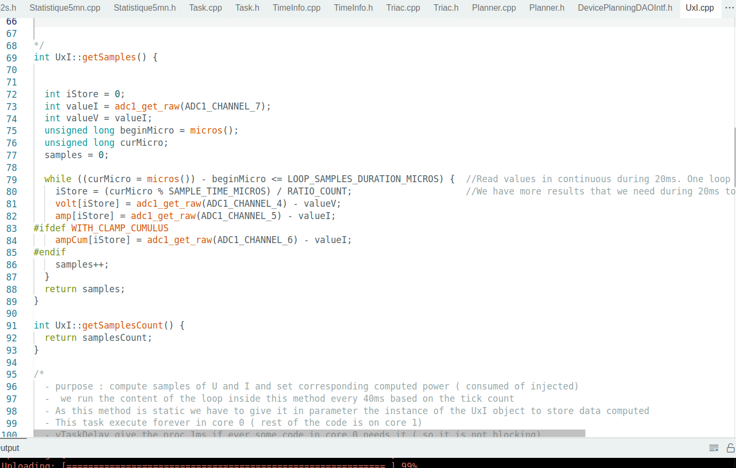Go to the TimeInfo.h tab
Viewport: 736px width, 468px height.
tap(353, 8)
